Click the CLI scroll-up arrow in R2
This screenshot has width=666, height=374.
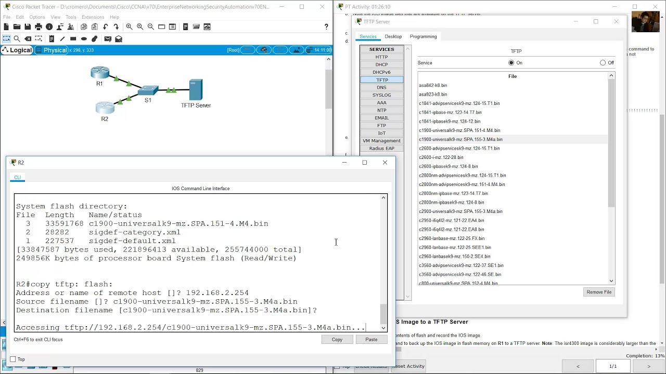[x=383, y=197]
